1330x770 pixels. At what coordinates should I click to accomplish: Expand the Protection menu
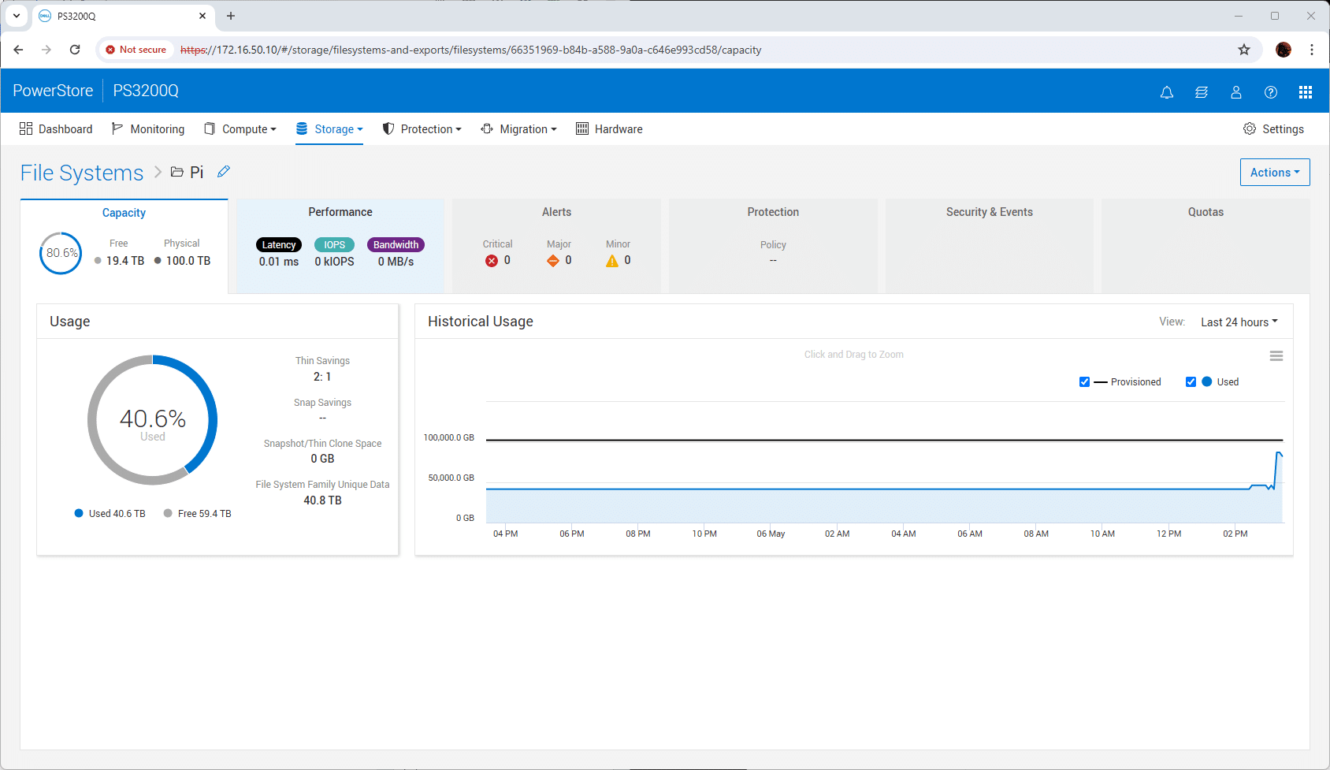point(422,129)
